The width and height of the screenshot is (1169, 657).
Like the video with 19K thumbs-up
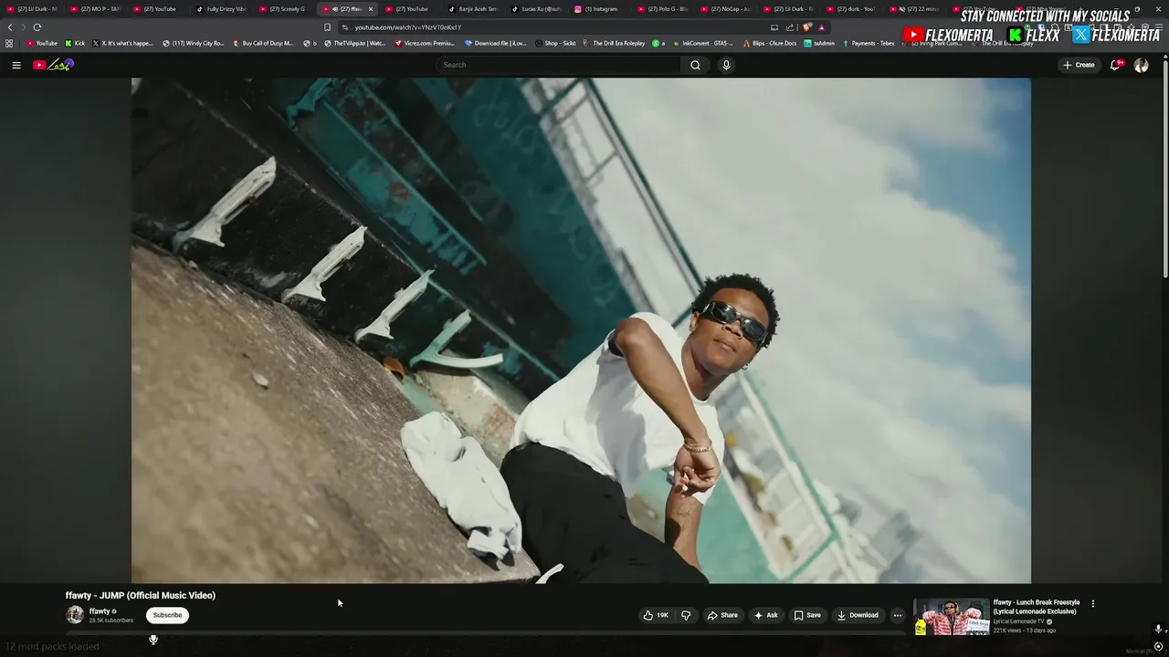(x=656, y=615)
